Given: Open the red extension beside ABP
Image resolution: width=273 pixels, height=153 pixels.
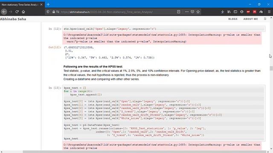Looking at the screenshot, I should coord(255,12).
